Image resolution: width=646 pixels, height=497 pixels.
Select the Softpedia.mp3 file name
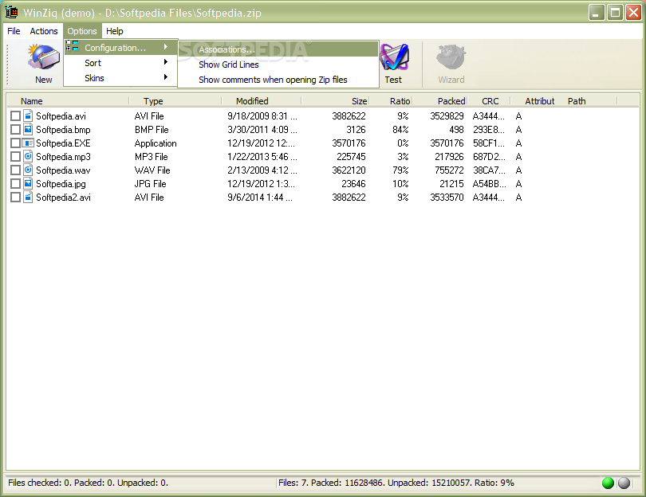(63, 157)
